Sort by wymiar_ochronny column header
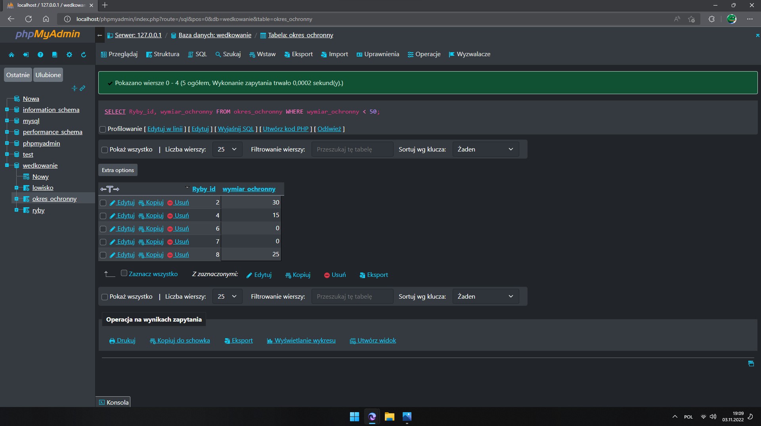The height and width of the screenshot is (426, 761). [x=249, y=189]
